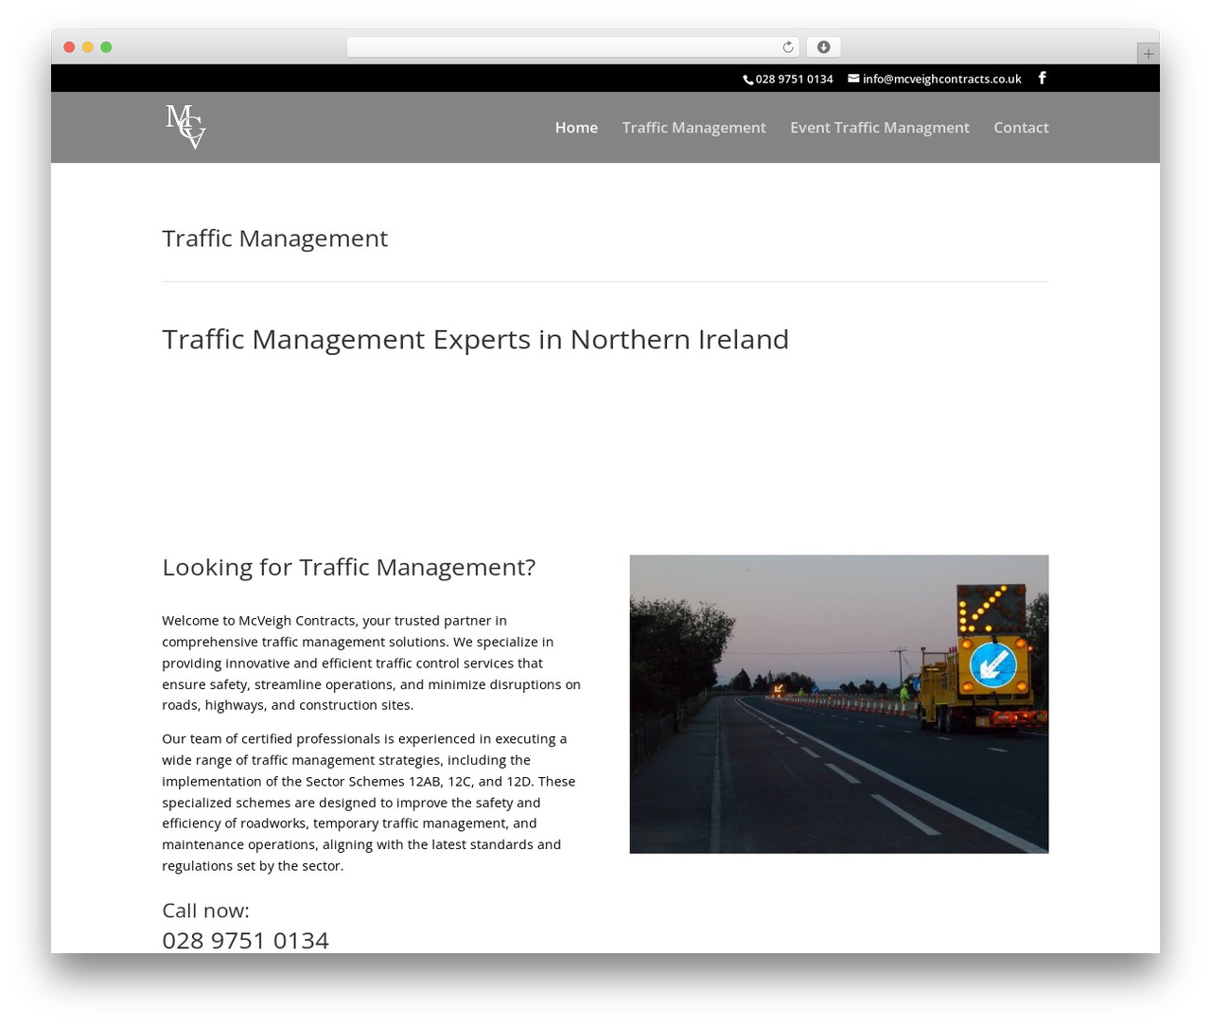Minimize the window with the yellow button

coord(88,46)
